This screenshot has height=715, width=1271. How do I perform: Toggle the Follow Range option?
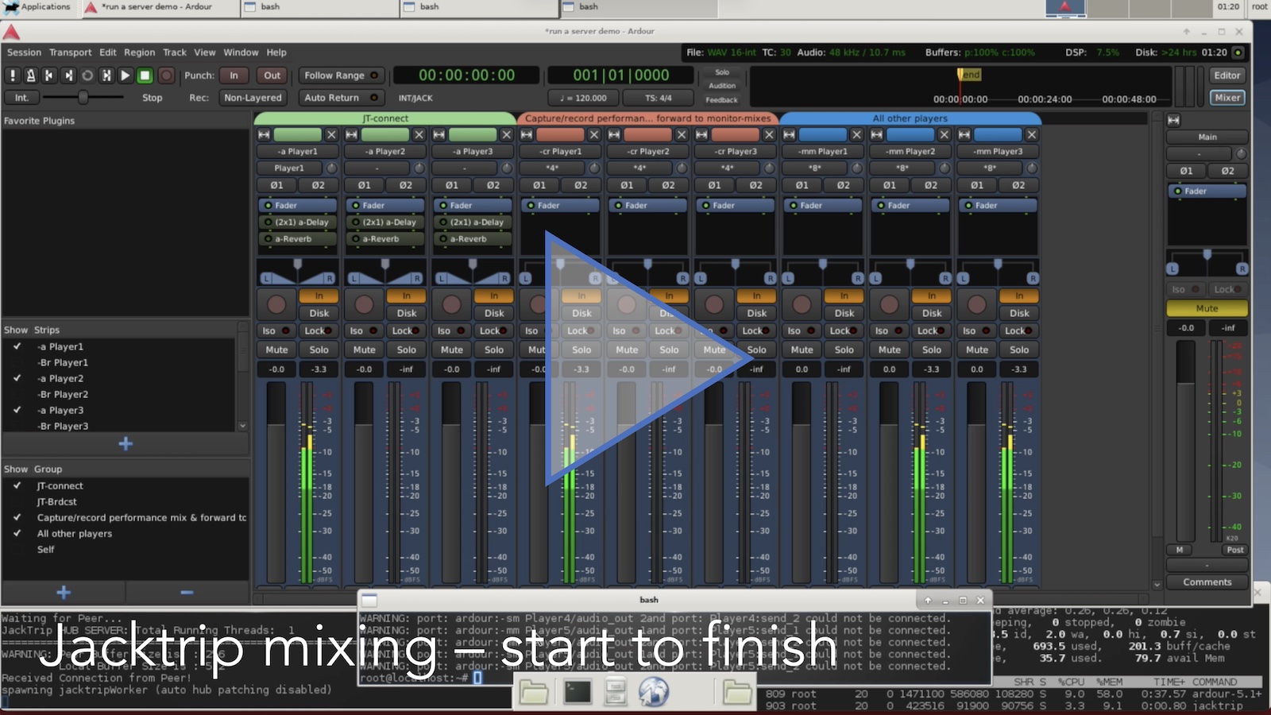coord(340,75)
